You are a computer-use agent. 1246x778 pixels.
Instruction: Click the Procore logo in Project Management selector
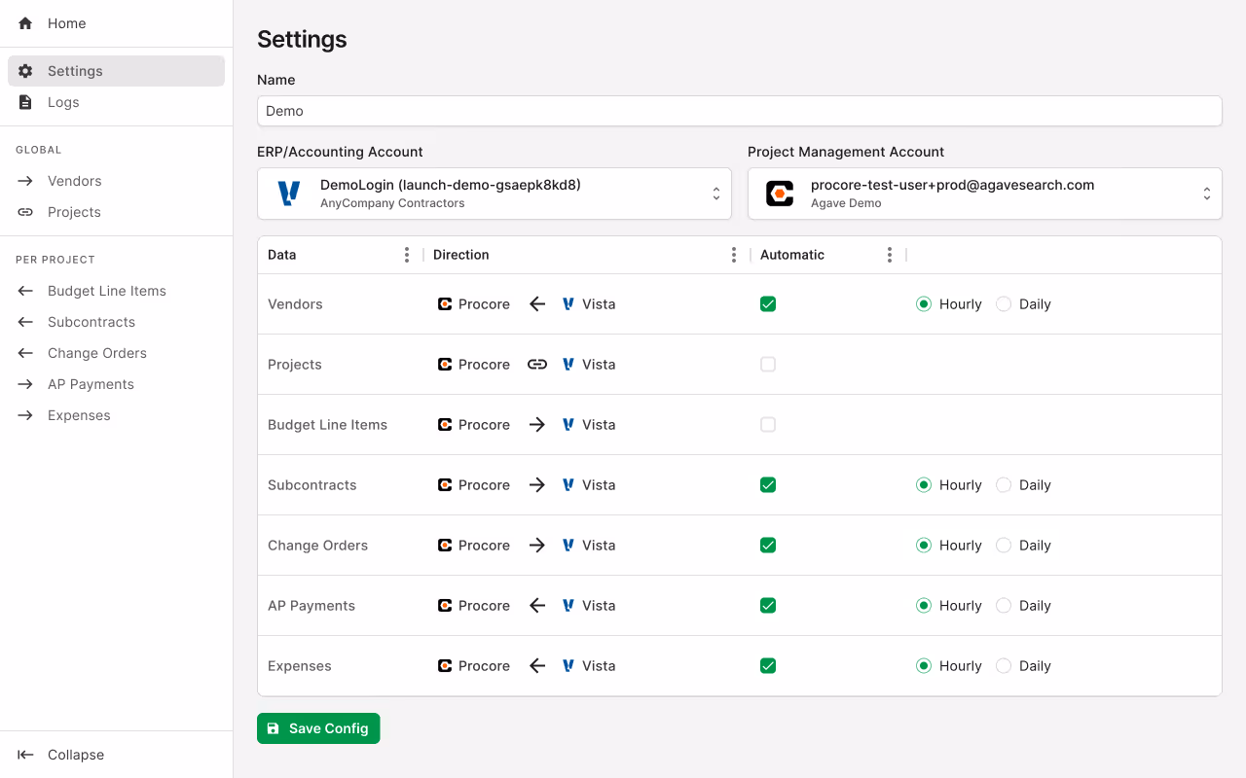tap(780, 194)
